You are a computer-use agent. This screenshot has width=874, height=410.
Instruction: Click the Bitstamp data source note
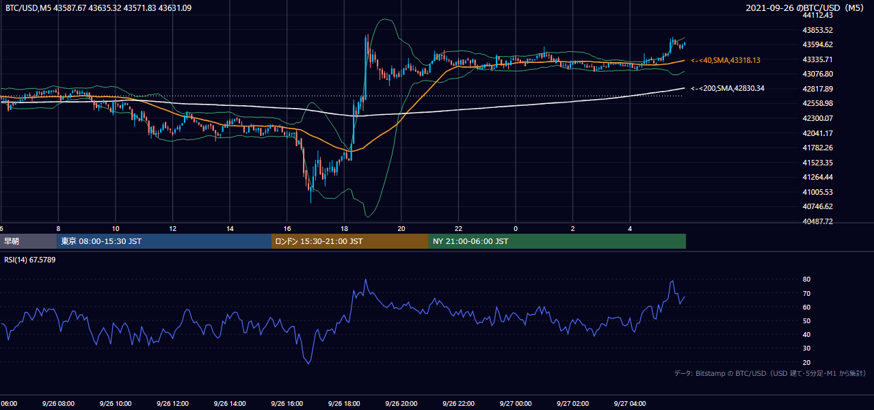(770, 374)
